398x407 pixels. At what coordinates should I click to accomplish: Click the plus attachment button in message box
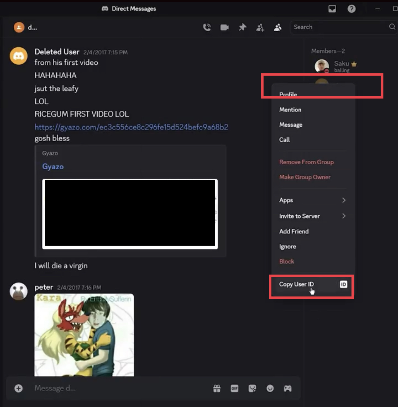pos(19,388)
